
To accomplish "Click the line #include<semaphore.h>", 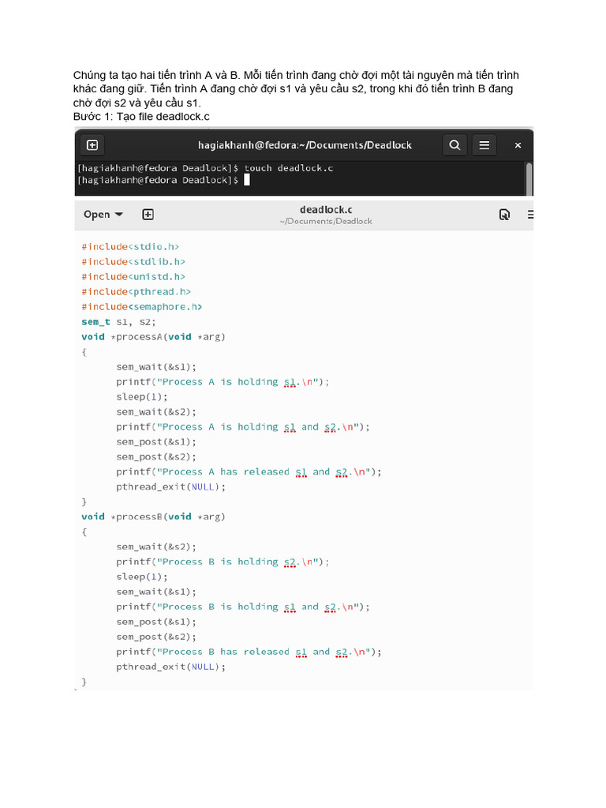I will click(142, 307).
